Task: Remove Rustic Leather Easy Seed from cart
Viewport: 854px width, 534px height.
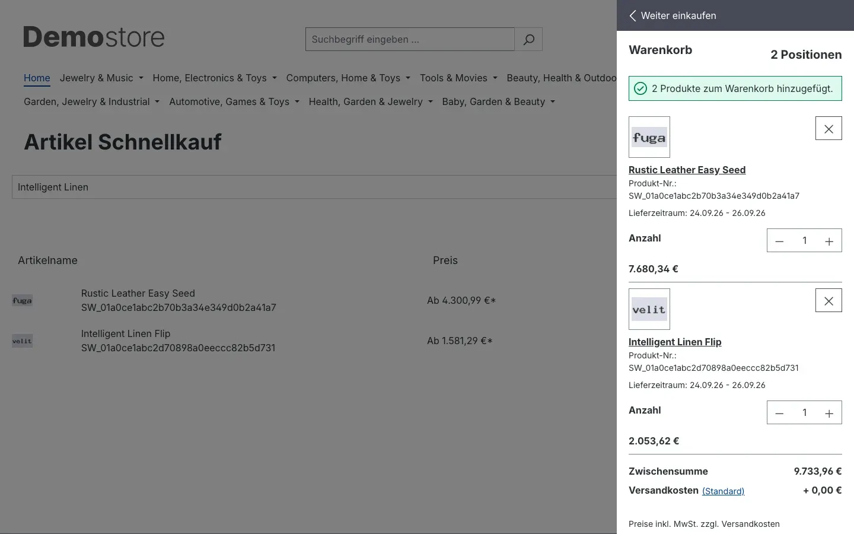Action: click(828, 129)
